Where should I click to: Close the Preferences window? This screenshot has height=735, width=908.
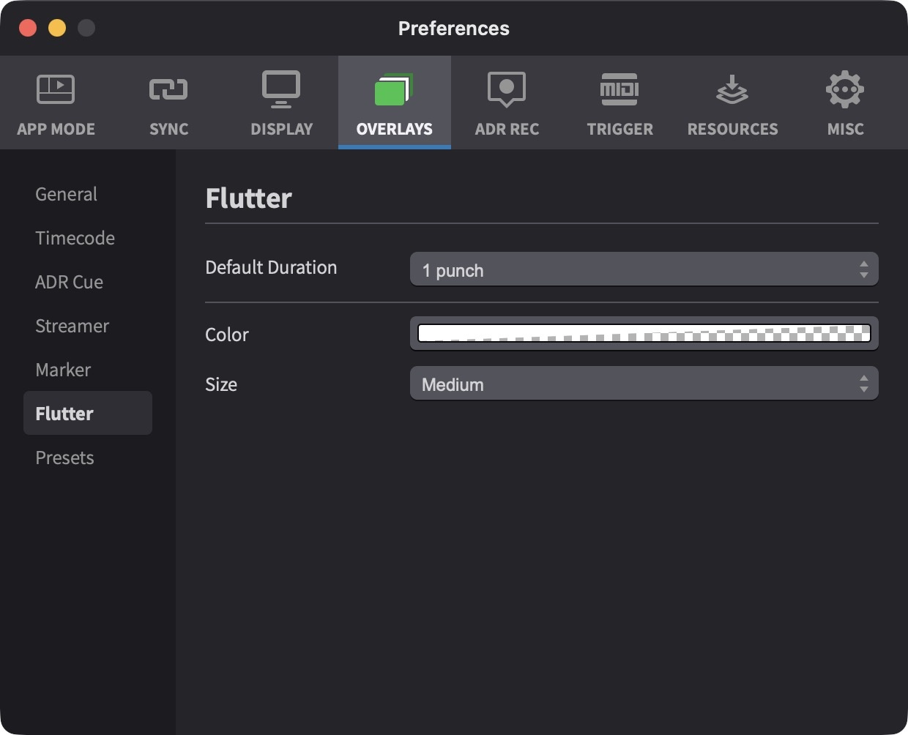coord(28,28)
